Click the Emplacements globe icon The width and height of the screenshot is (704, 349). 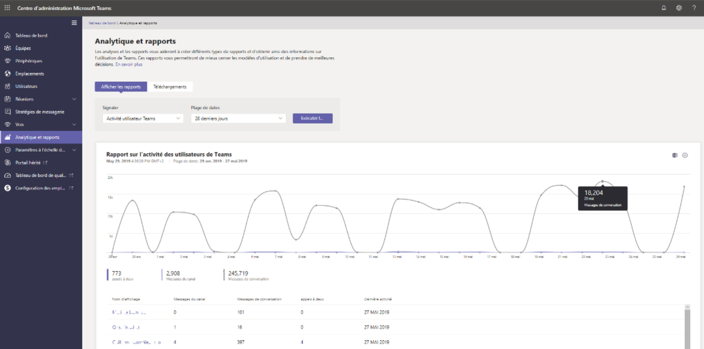pyautogui.click(x=8, y=73)
